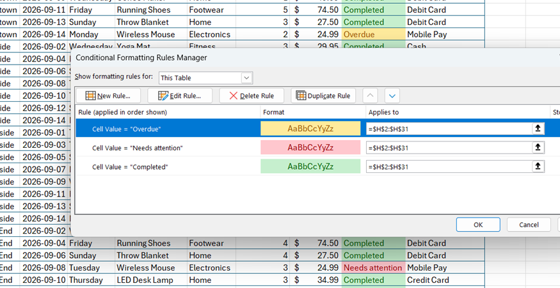
Task: Open the 'Show formatting rules for' dropdown
Action: pyautogui.click(x=205, y=77)
